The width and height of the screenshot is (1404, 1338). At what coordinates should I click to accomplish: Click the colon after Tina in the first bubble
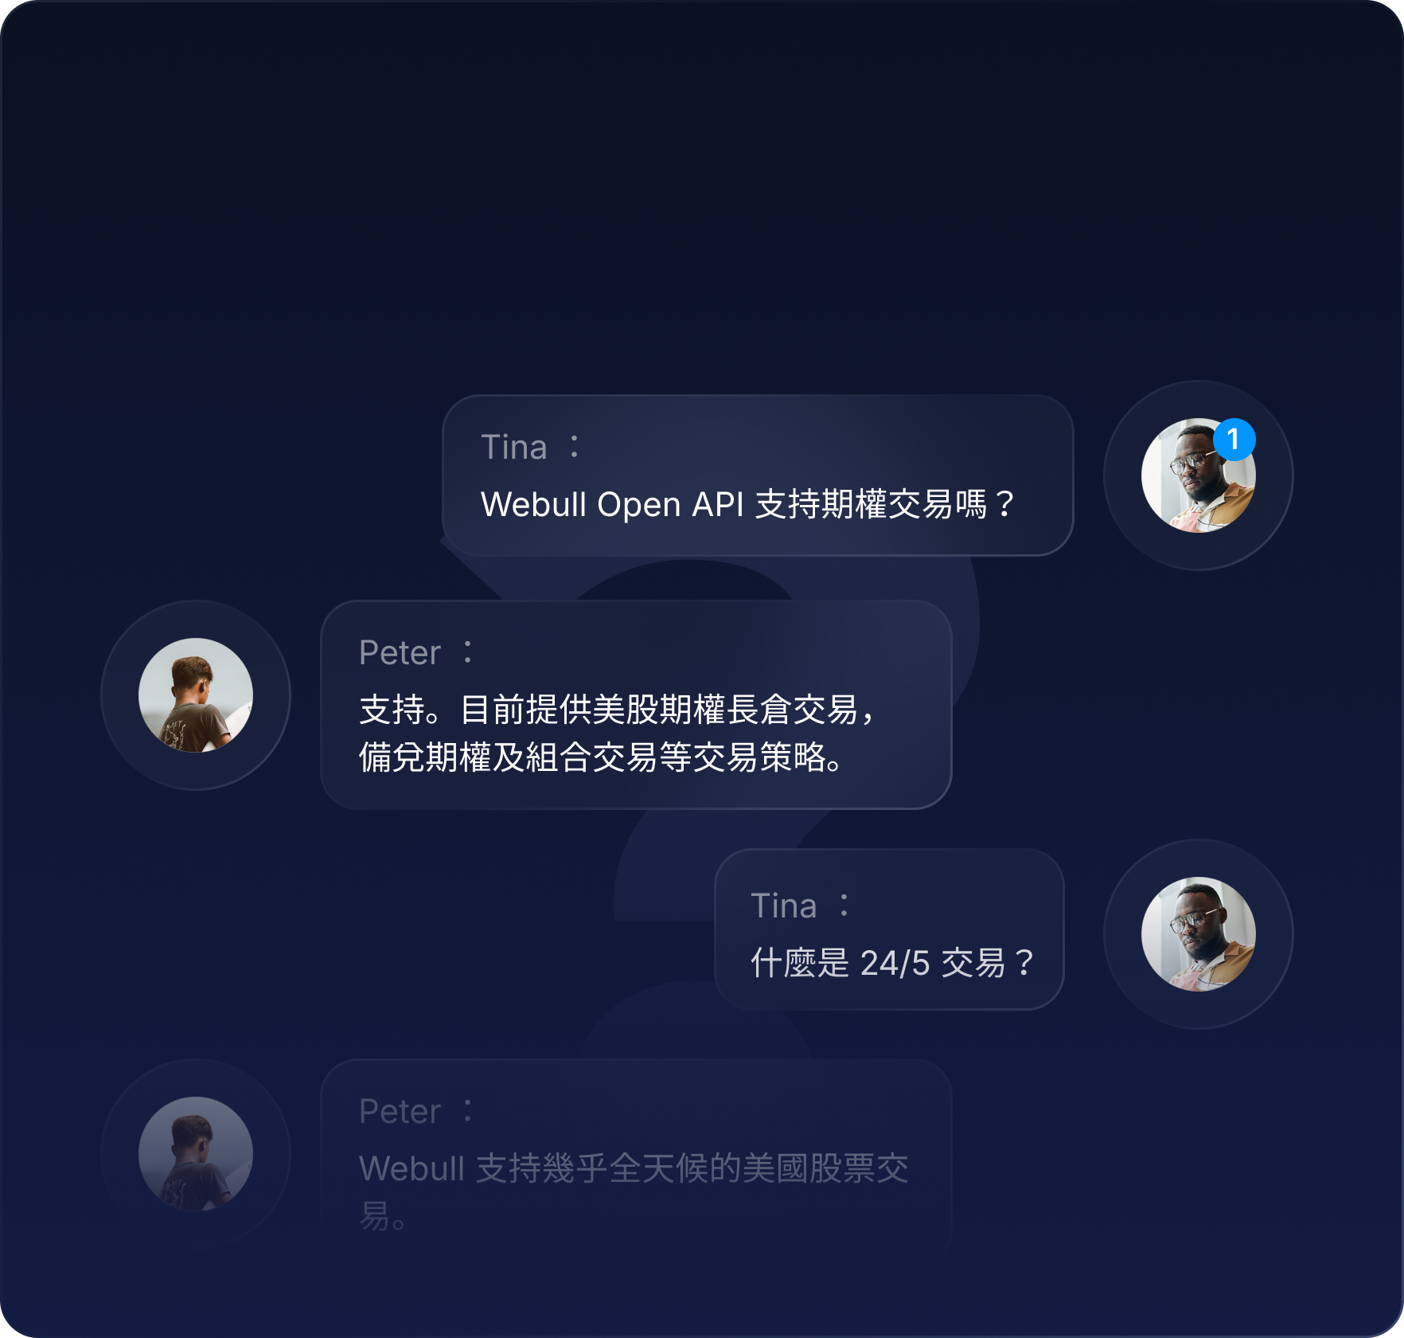(575, 447)
